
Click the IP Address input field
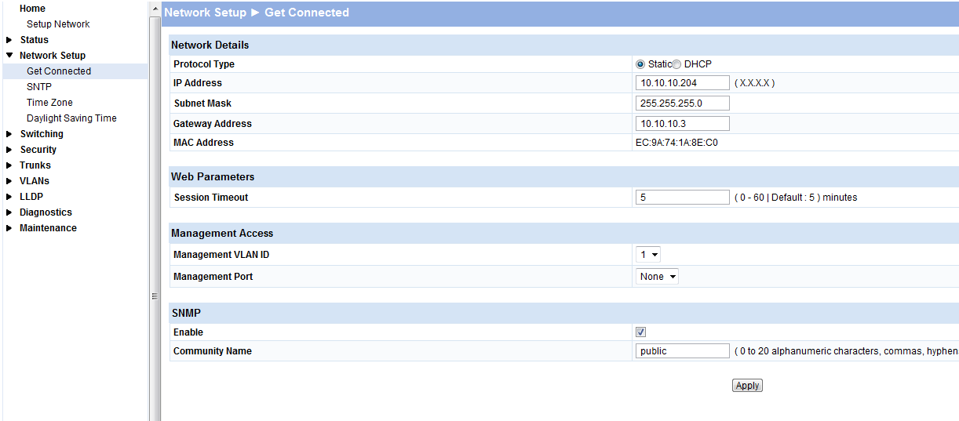[682, 83]
